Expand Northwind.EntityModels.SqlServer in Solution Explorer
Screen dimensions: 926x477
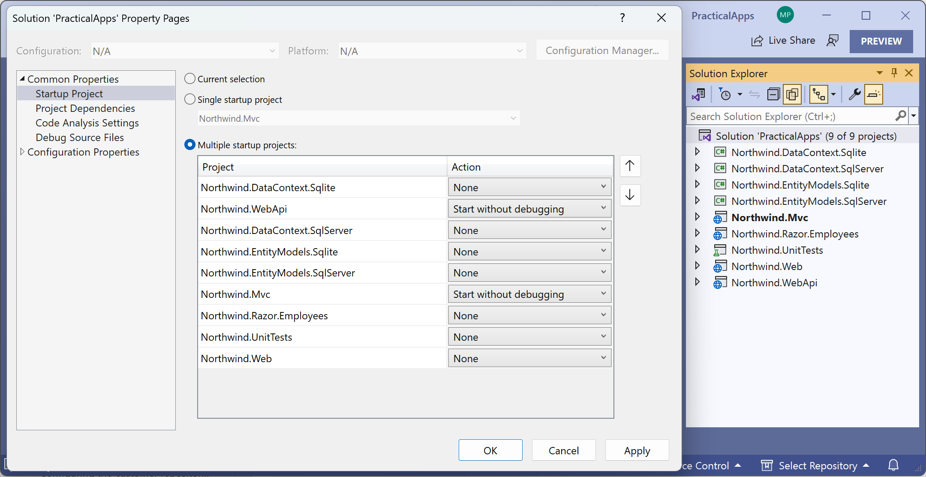click(x=698, y=201)
